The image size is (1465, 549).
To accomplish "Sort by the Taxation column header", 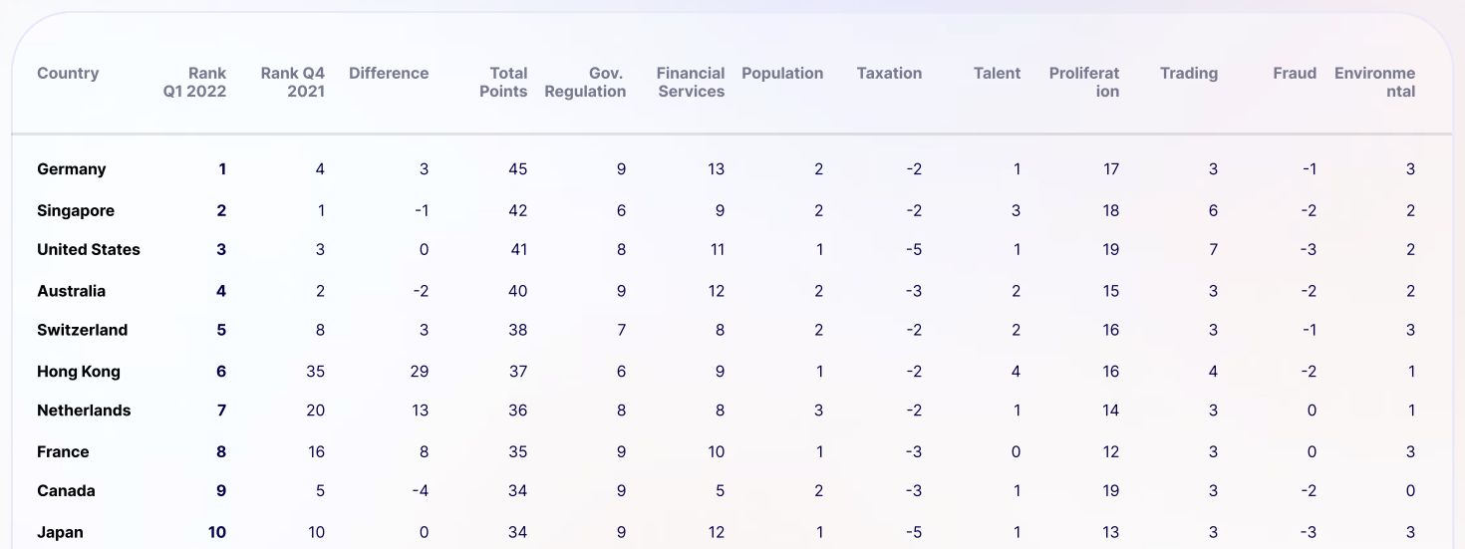I will [x=889, y=73].
